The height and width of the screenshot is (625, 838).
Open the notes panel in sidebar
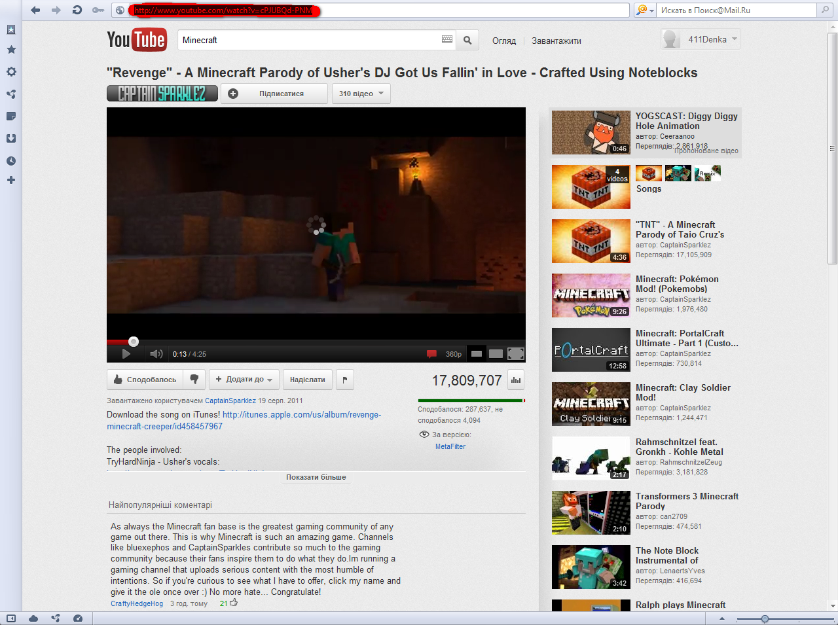pos(11,116)
